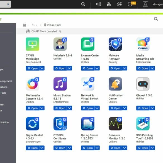Expand options arrow for License Center
Viewport: 163px width, 163px height.
(x=97, y=68)
